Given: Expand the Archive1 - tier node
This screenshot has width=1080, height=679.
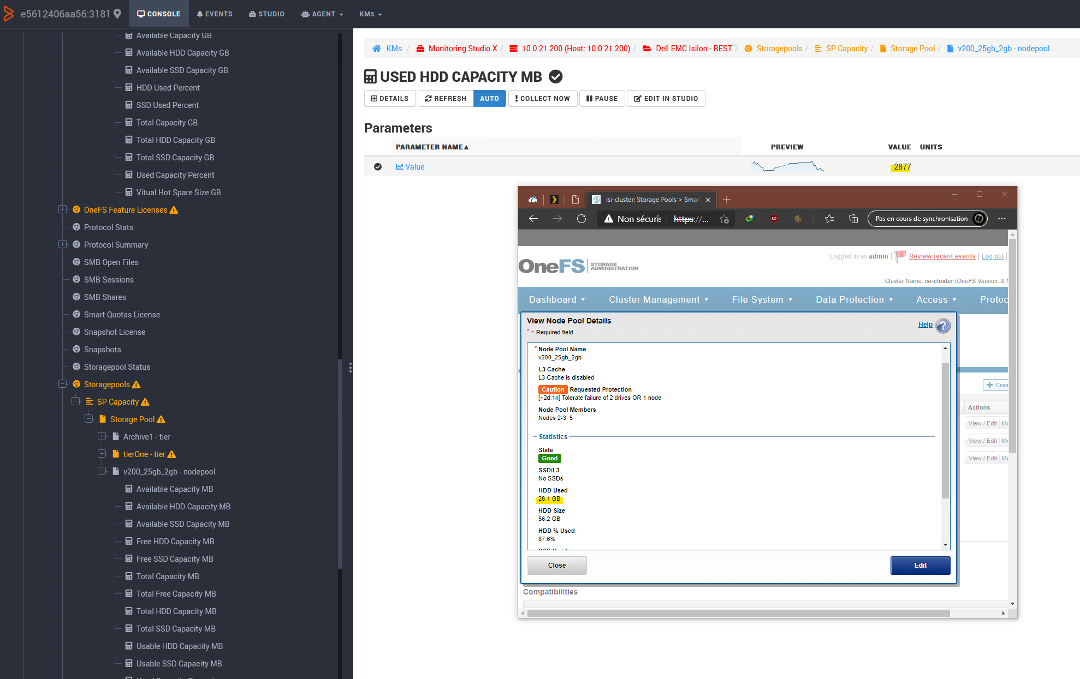Looking at the screenshot, I should point(102,436).
